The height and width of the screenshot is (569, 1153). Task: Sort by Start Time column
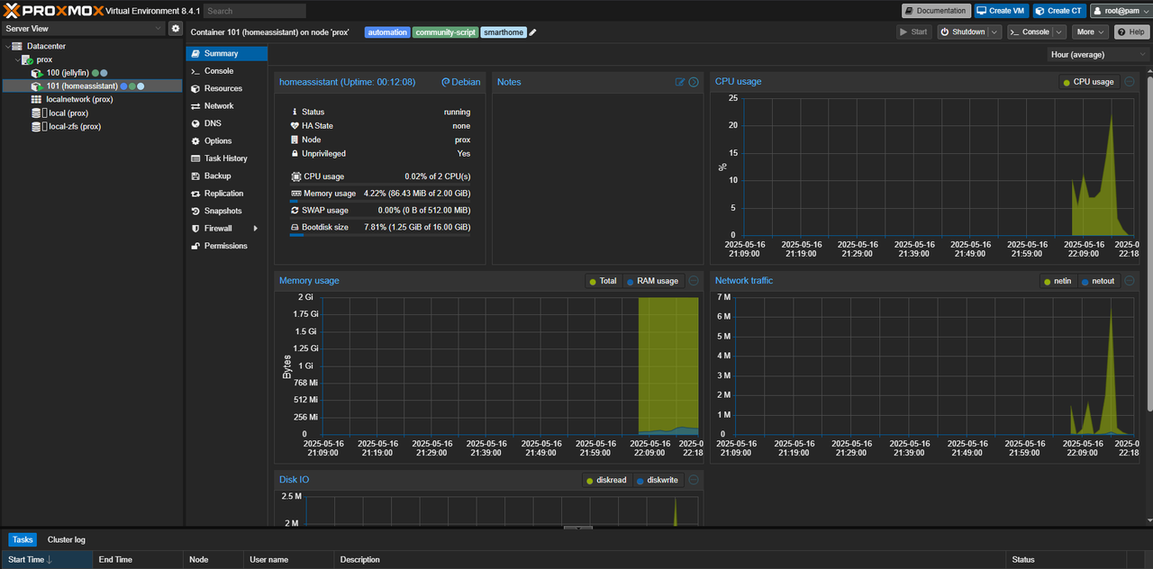point(47,560)
